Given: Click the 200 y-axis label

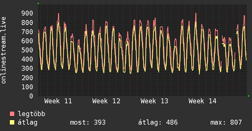Looking at the screenshot, I should click(27, 78).
